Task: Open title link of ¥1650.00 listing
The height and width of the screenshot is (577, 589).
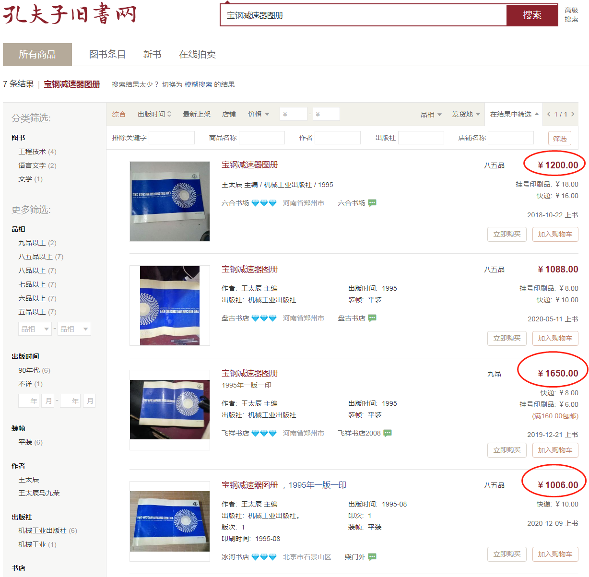Action: click(250, 373)
